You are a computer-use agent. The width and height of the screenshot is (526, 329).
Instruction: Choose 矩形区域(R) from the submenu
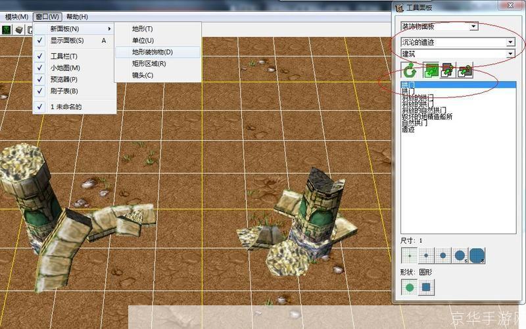point(158,64)
